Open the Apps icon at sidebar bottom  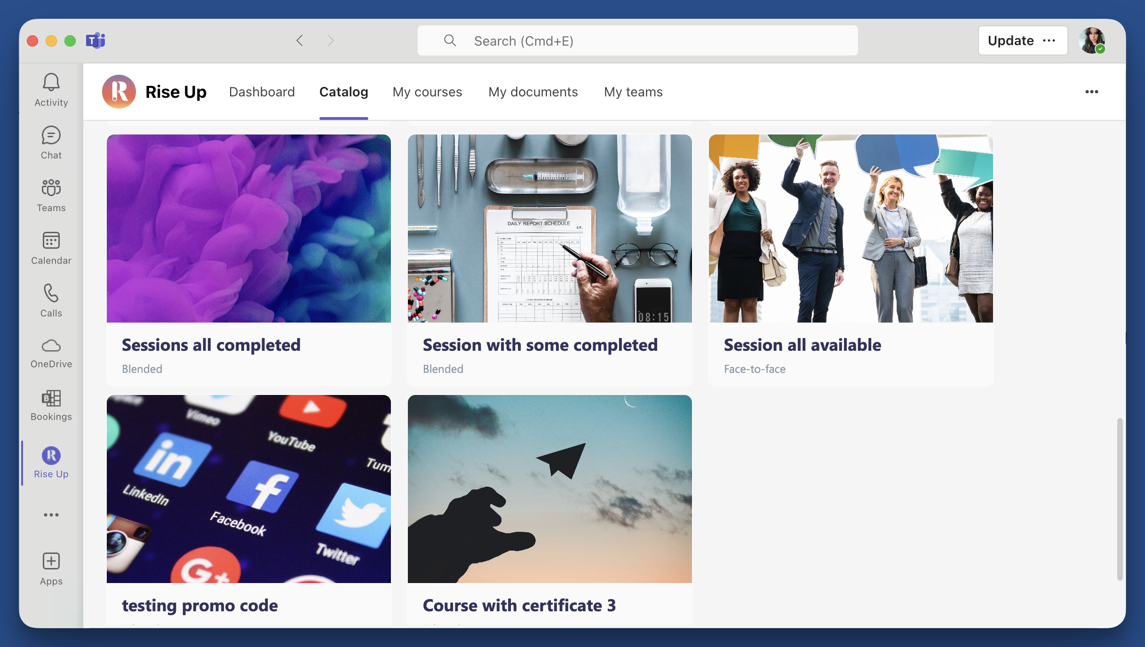coord(50,561)
